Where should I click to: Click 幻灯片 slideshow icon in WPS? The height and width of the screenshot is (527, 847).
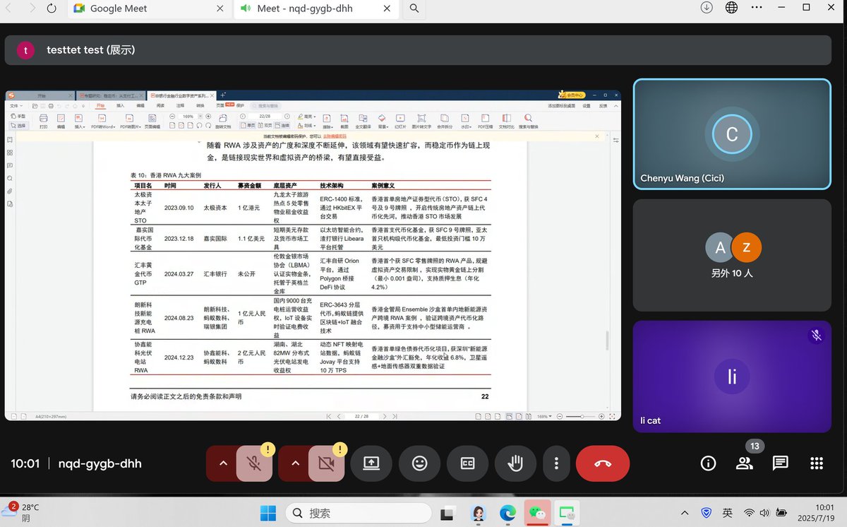point(400,121)
